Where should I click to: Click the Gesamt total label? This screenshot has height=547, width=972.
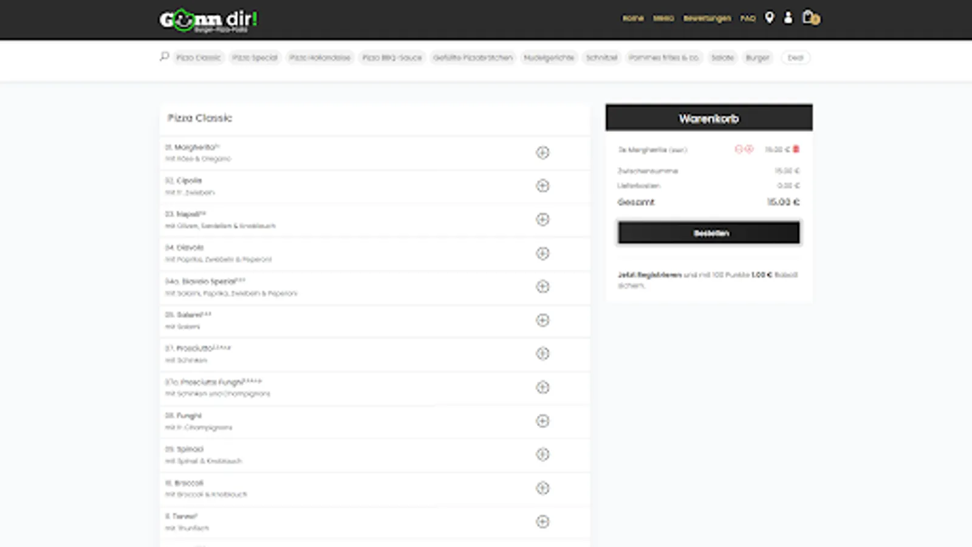636,202
